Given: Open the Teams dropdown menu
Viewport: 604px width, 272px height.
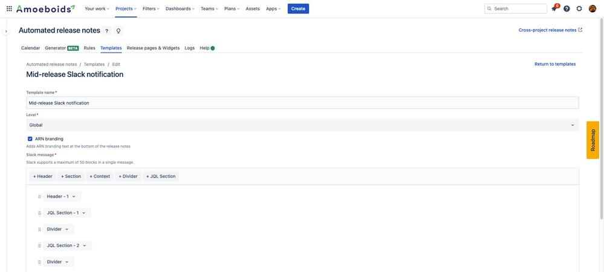Looking at the screenshot, I should click(x=209, y=8).
